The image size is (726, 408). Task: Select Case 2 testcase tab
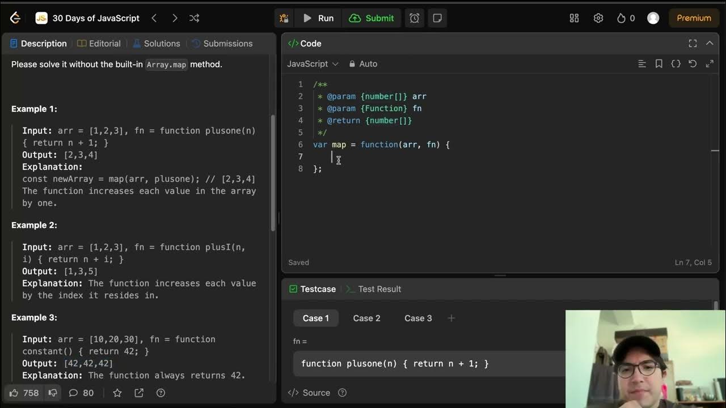tap(366, 318)
